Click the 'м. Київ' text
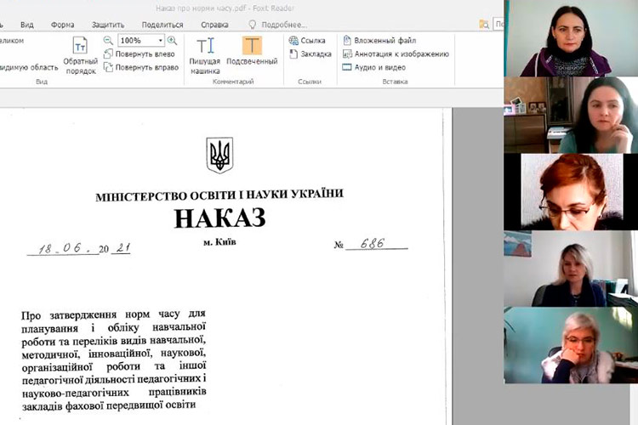This screenshot has width=638, height=425. coord(219,242)
